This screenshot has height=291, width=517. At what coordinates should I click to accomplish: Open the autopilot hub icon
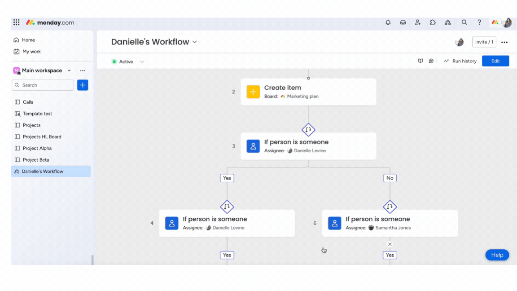[448, 22]
